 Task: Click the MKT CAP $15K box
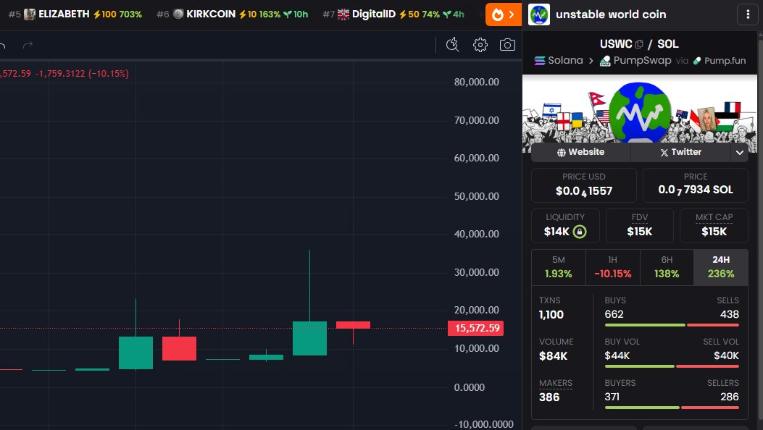coord(714,225)
